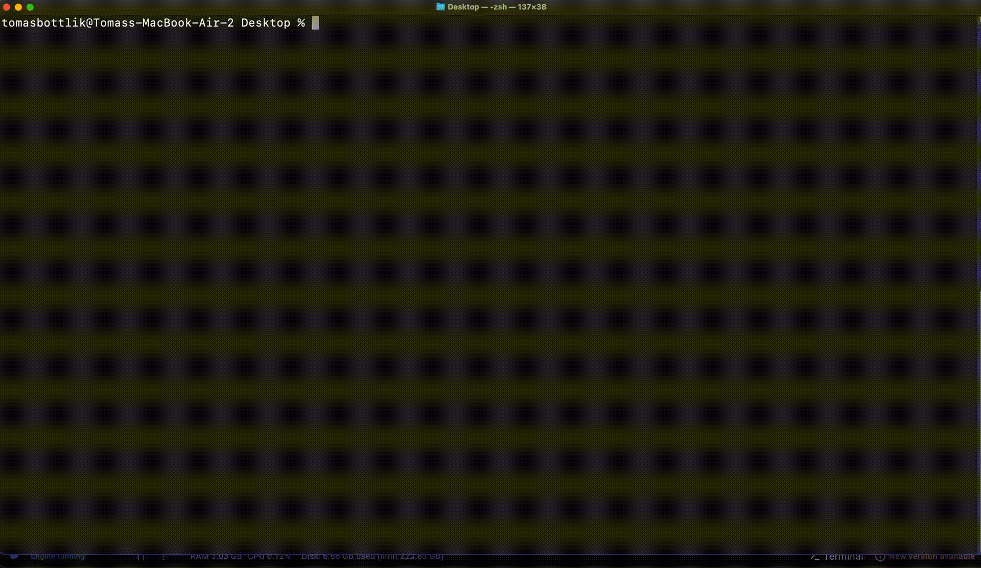Image resolution: width=981 pixels, height=568 pixels.
Task: Toggle the engine pause control
Action: click(141, 557)
